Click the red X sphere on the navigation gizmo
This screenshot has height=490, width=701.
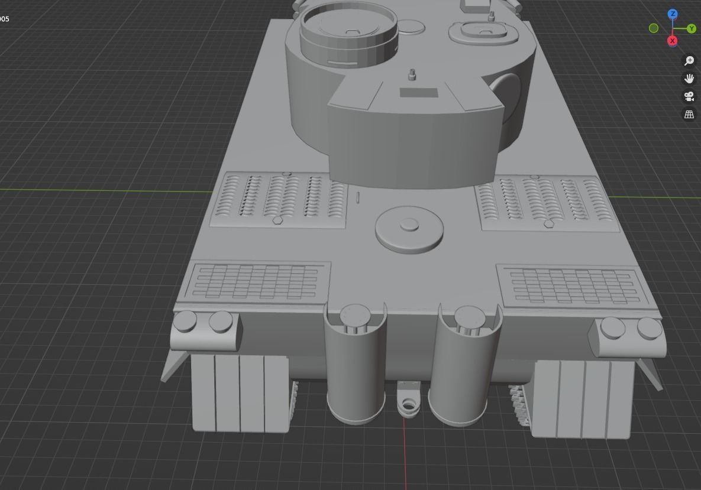672,40
